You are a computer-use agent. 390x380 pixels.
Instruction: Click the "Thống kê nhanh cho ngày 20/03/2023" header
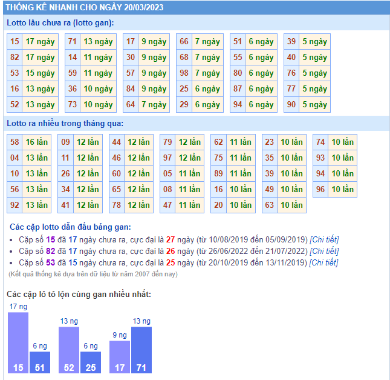click(83, 7)
